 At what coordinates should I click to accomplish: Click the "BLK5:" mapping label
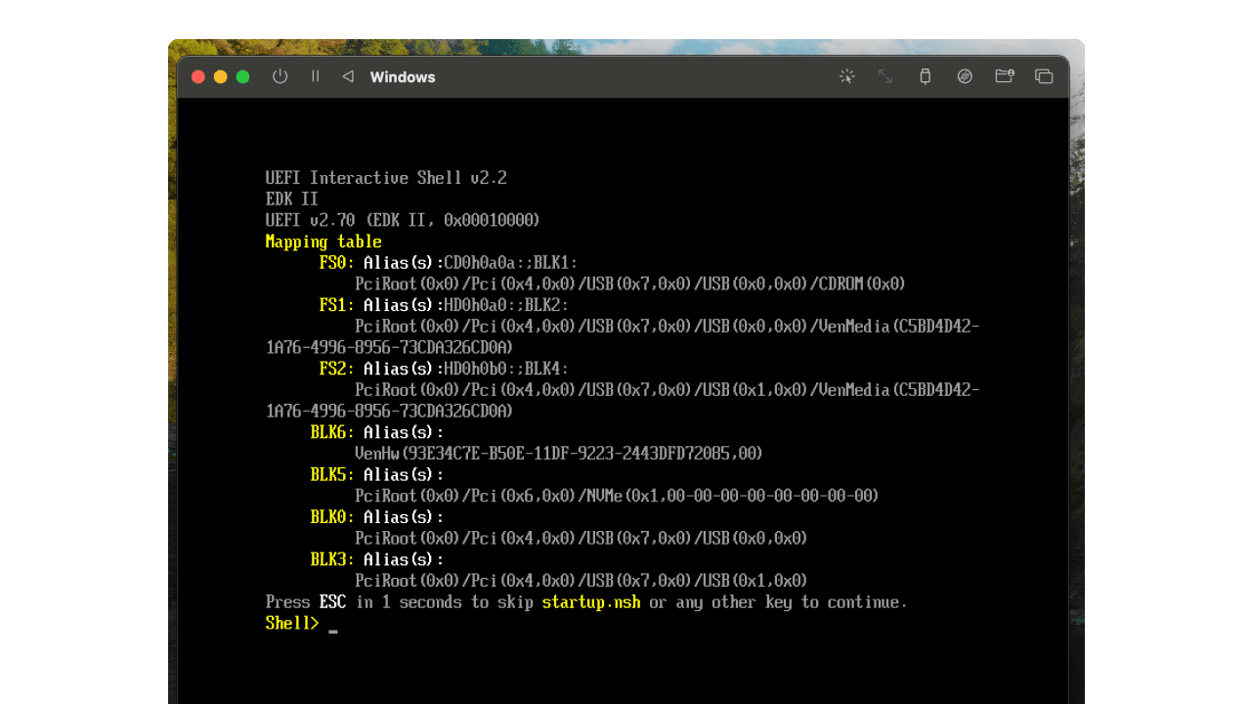(x=332, y=474)
